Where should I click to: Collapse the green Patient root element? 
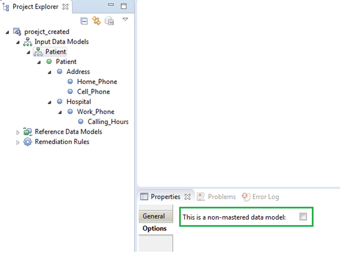click(39, 62)
